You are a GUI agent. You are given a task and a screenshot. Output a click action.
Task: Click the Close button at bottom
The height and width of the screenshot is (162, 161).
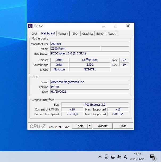123,126
